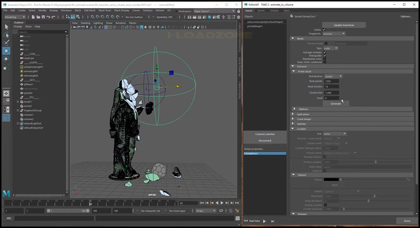Image resolution: width=420 pixels, height=228 pixels.
Task: Click the Auto keyframe toggle icon
Action: (231, 211)
